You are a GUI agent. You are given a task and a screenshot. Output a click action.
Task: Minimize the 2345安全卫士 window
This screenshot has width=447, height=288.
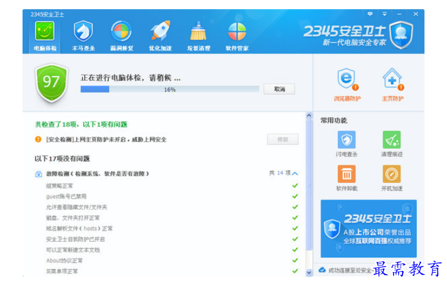pos(399,13)
